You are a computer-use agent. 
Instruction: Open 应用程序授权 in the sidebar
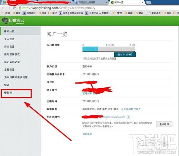click(x=12, y=54)
